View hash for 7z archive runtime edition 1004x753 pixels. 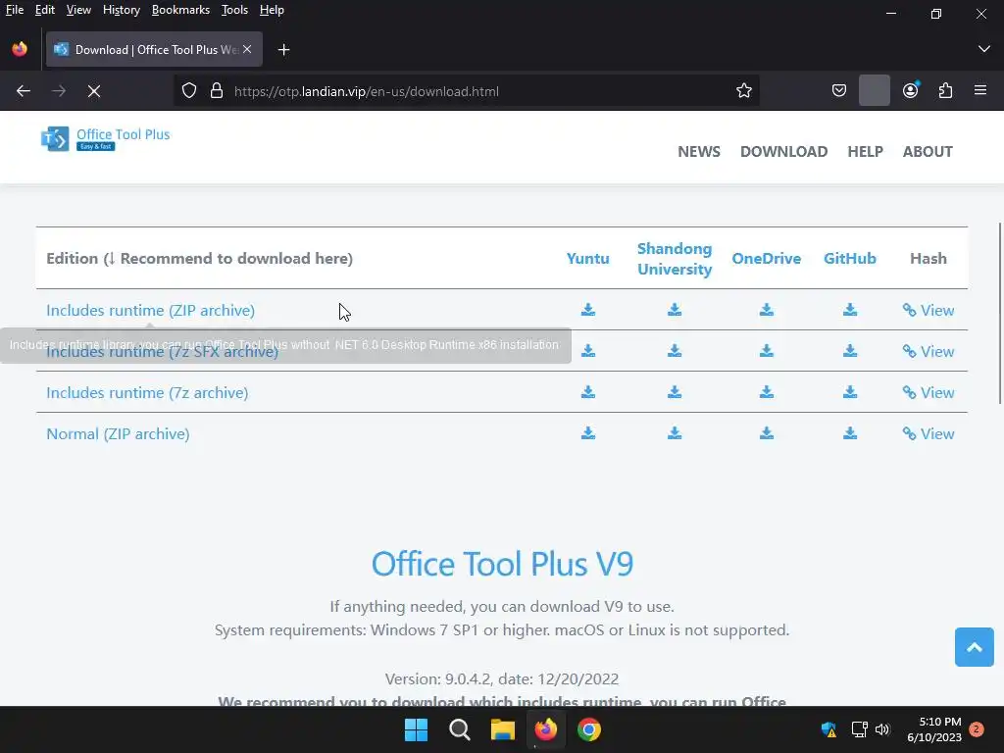pyautogui.click(x=929, y=392)
